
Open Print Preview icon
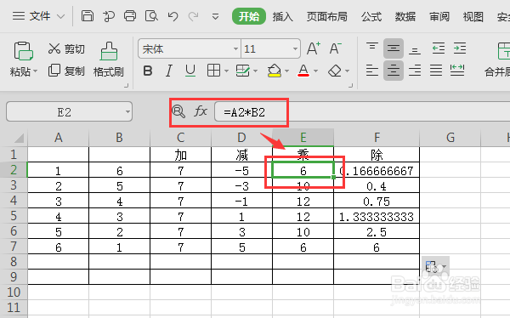151,16
